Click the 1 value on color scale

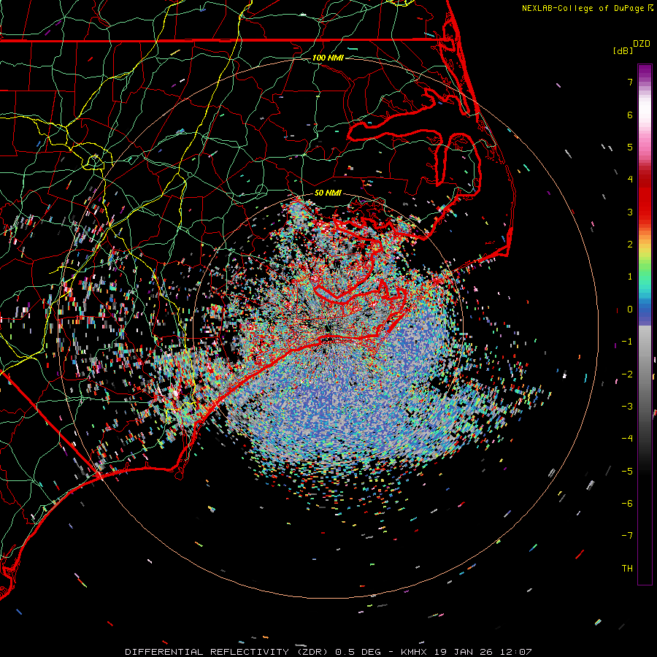pyautogui.click(x=630, y=277)
